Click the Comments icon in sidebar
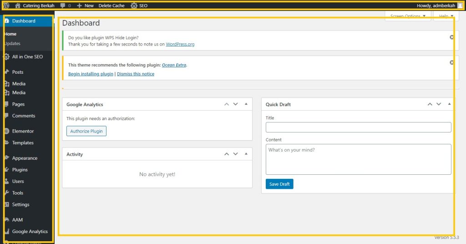This screenshot has height=244, width=466. (7, 116)
